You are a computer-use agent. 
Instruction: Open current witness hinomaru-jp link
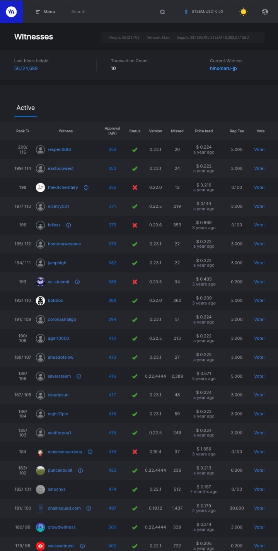click(x=223, y=68)
